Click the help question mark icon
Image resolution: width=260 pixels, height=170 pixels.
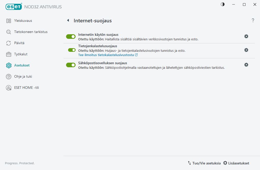pos(253,21)
